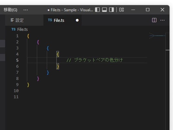Click the minimap code preview
This screenshot has width=173, height=130.
click(157, 36)
